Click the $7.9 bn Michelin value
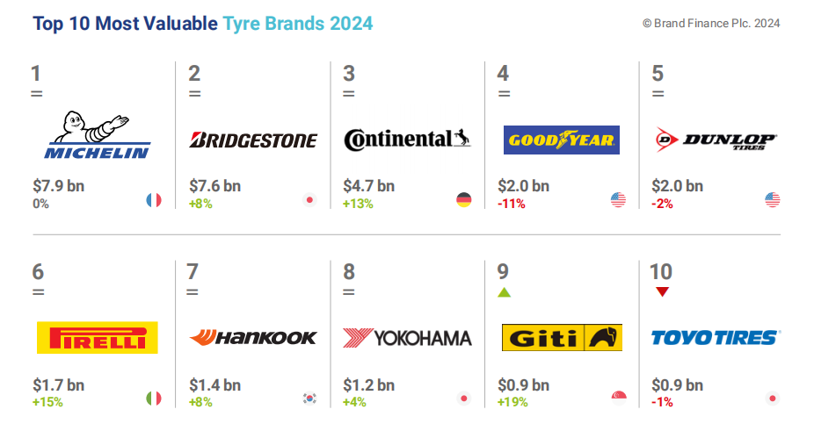Image resolution: width=814 pixels, height=431 pixels. (x=58, y=186)
